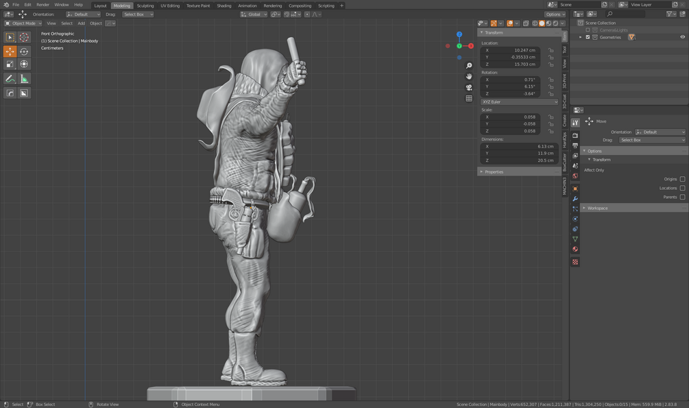Image resolution: width=689 pixels, height=408 pixels.
Task: Switch to the Sculpting workspace tab
Action: point(145,5)
